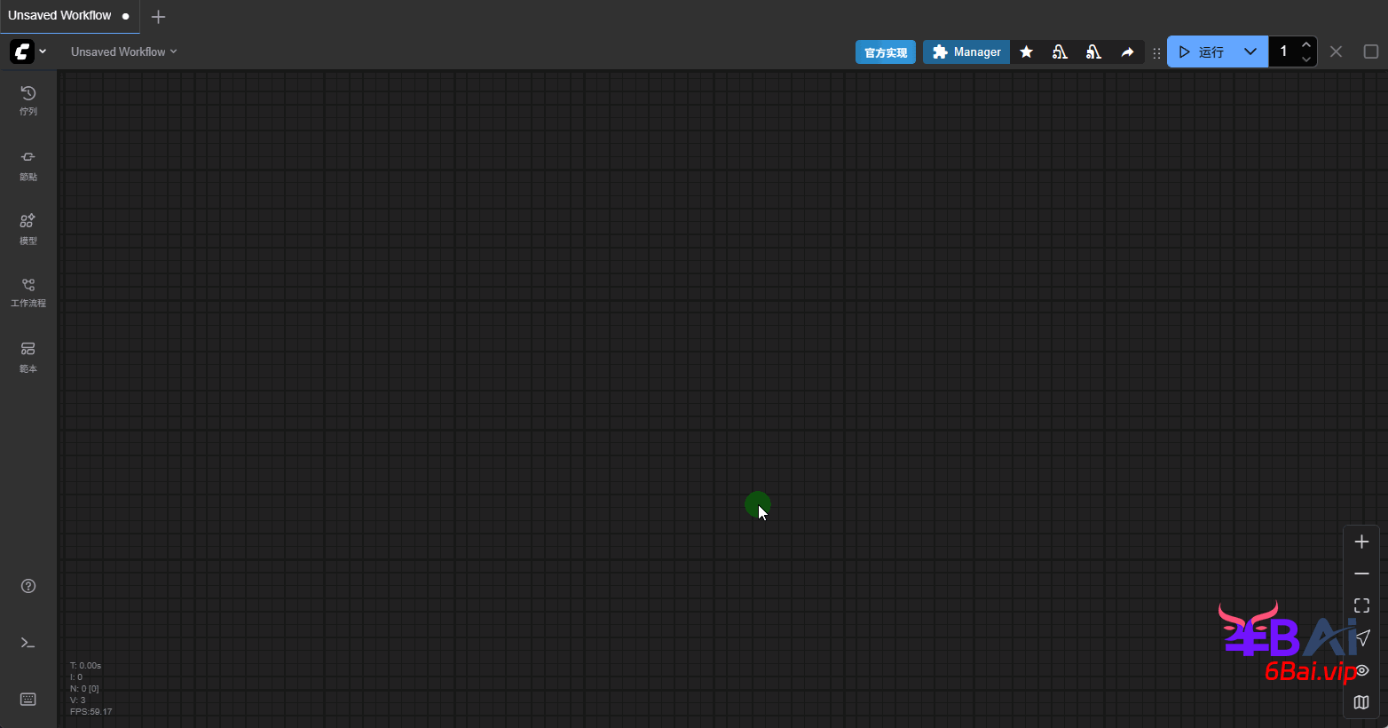The width and height of the screenshot is (1388, 728).
Task: Open the workflows sidebar panel
Action: [28, 291]
